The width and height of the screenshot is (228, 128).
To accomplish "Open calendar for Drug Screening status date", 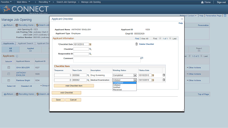I will (153, 75).
